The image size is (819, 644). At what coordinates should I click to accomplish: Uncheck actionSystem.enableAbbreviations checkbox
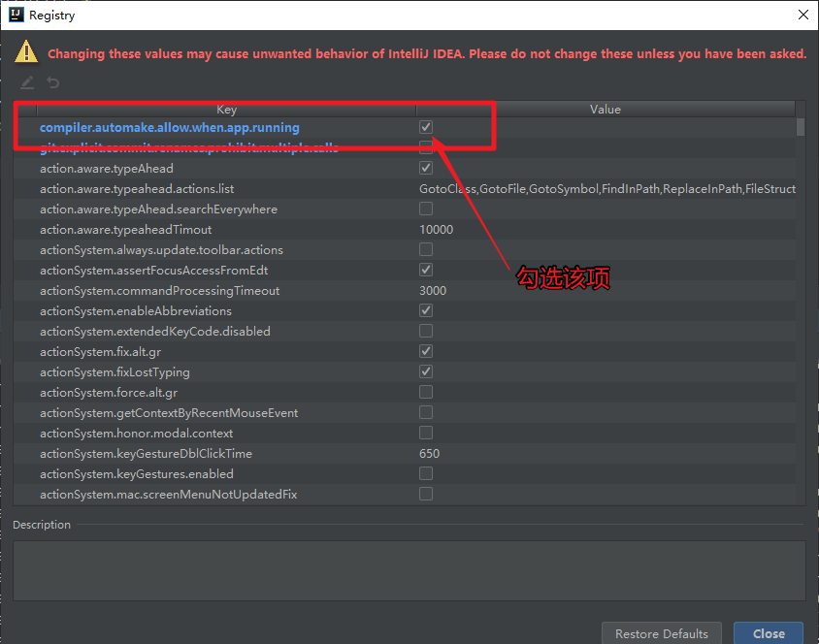tap(426, 310)
